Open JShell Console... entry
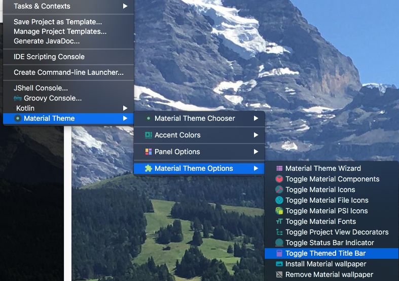Viewport: 399px width, 281px height. click(68, 88)
